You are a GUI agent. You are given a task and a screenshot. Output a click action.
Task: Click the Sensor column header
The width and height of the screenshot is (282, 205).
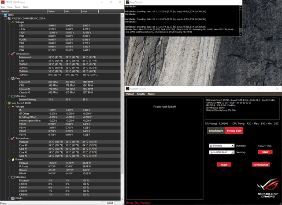click(23, 11)
